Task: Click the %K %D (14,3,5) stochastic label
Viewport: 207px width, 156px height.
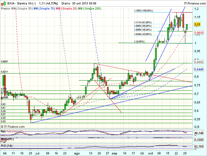Action: pos(12,131)
